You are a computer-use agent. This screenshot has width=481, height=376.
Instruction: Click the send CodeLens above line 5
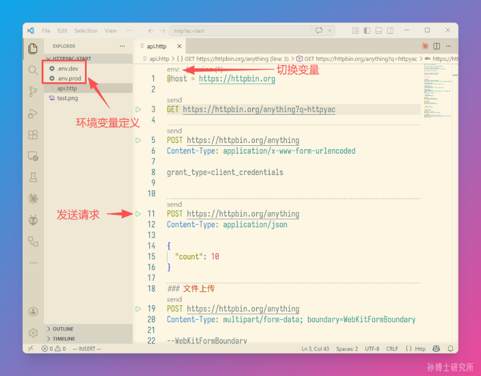tap(174, 131)
